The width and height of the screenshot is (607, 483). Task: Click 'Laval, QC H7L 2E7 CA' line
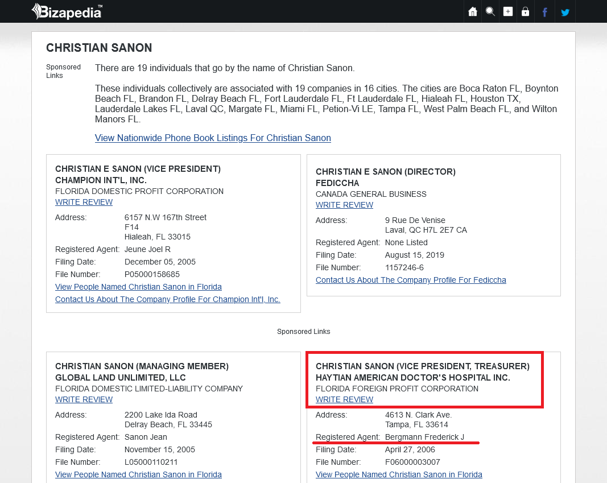(426, 230)
